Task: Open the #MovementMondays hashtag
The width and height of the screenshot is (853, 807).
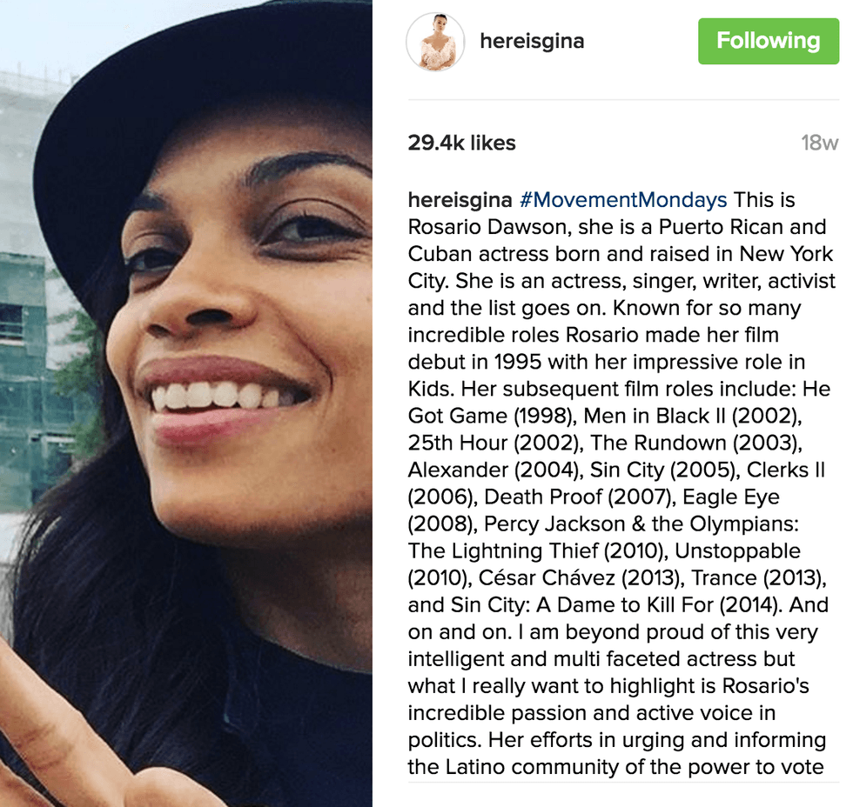Action: [623, 200]
